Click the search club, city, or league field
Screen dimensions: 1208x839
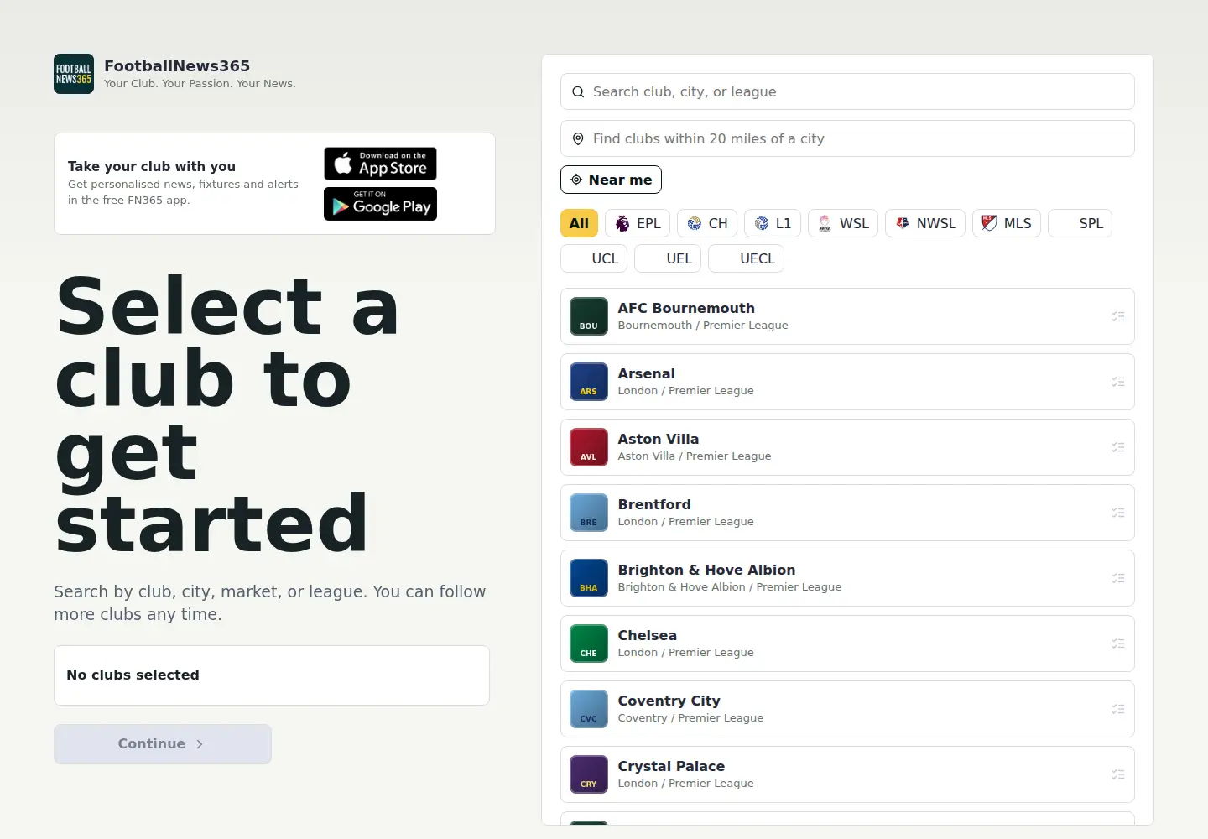[847, 91]
